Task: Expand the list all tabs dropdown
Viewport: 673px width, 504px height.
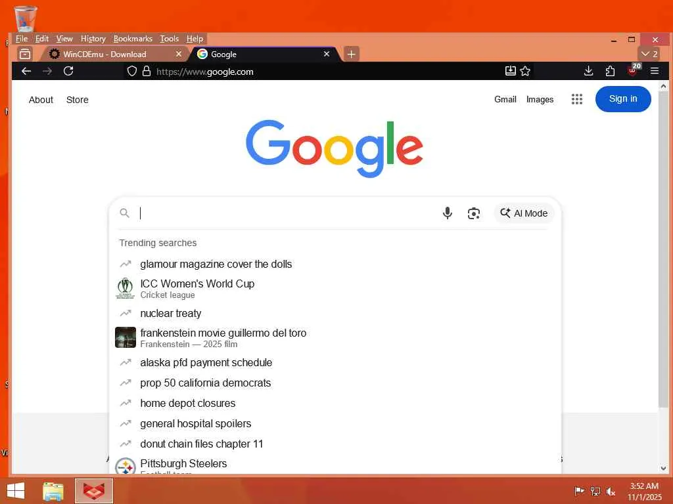Action: click(x=649, y=54)
